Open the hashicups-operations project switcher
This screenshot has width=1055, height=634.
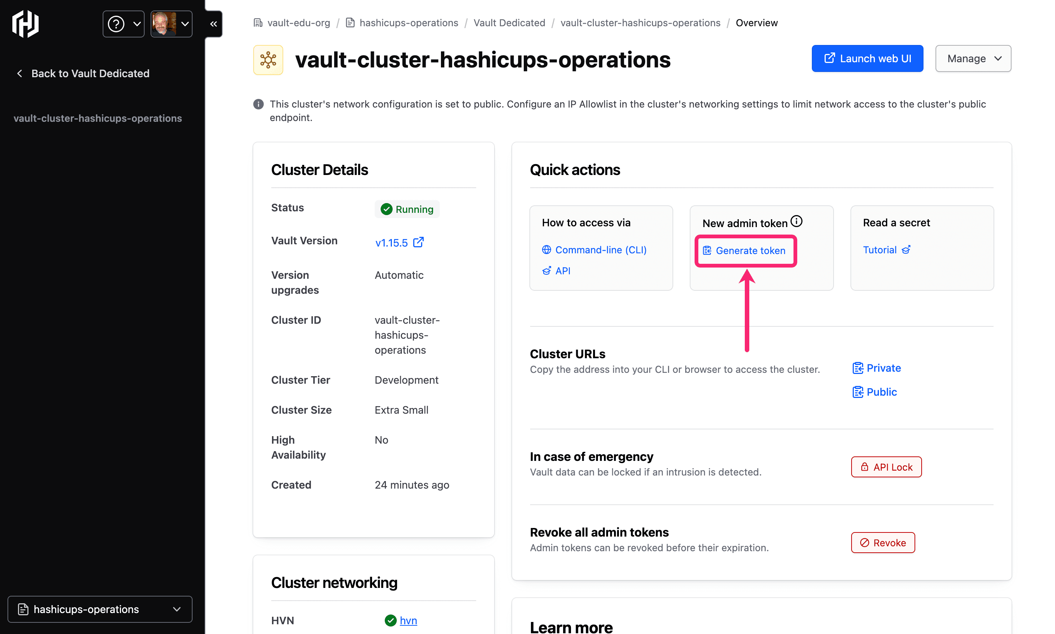pos(100,609)
